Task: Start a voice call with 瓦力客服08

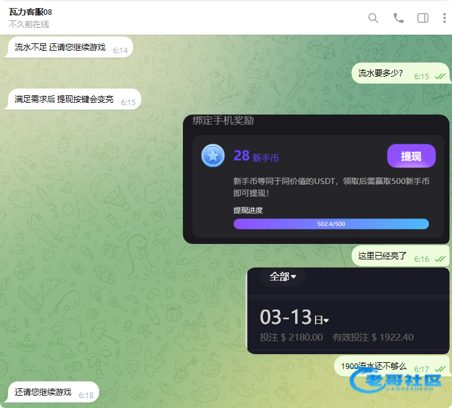Action: (x=399, y=18)
